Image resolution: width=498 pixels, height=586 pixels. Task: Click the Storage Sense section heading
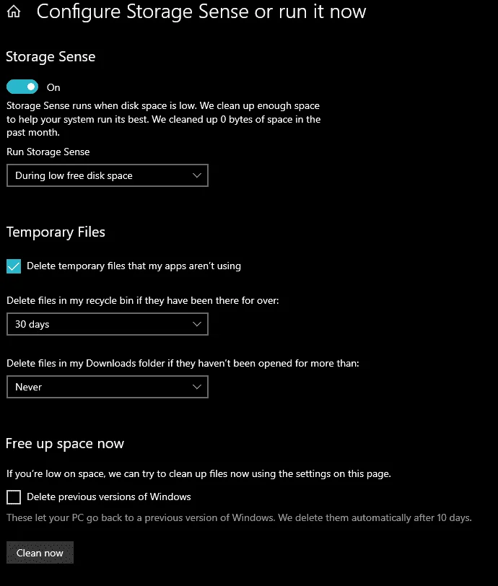tap(51, 57)
